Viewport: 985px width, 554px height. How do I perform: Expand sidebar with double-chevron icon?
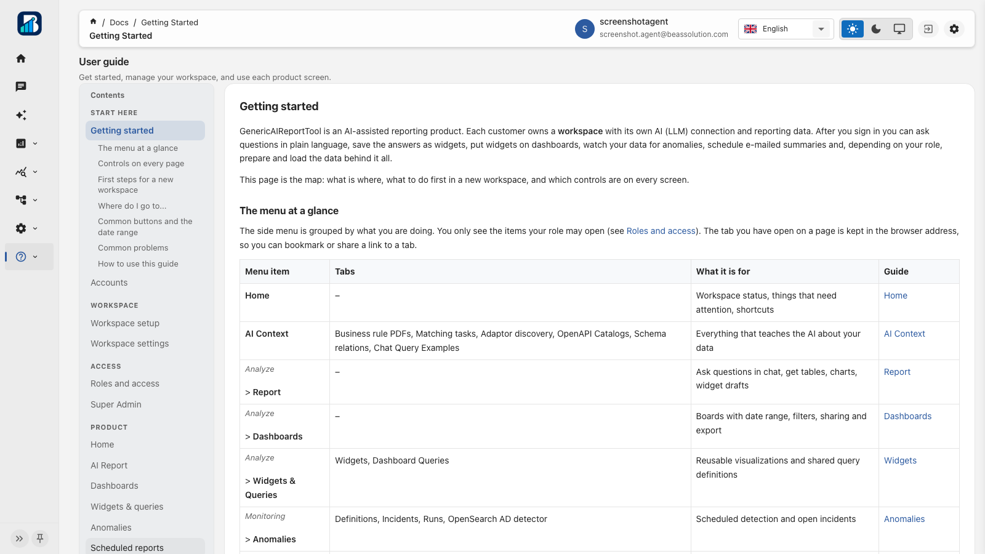20,539
